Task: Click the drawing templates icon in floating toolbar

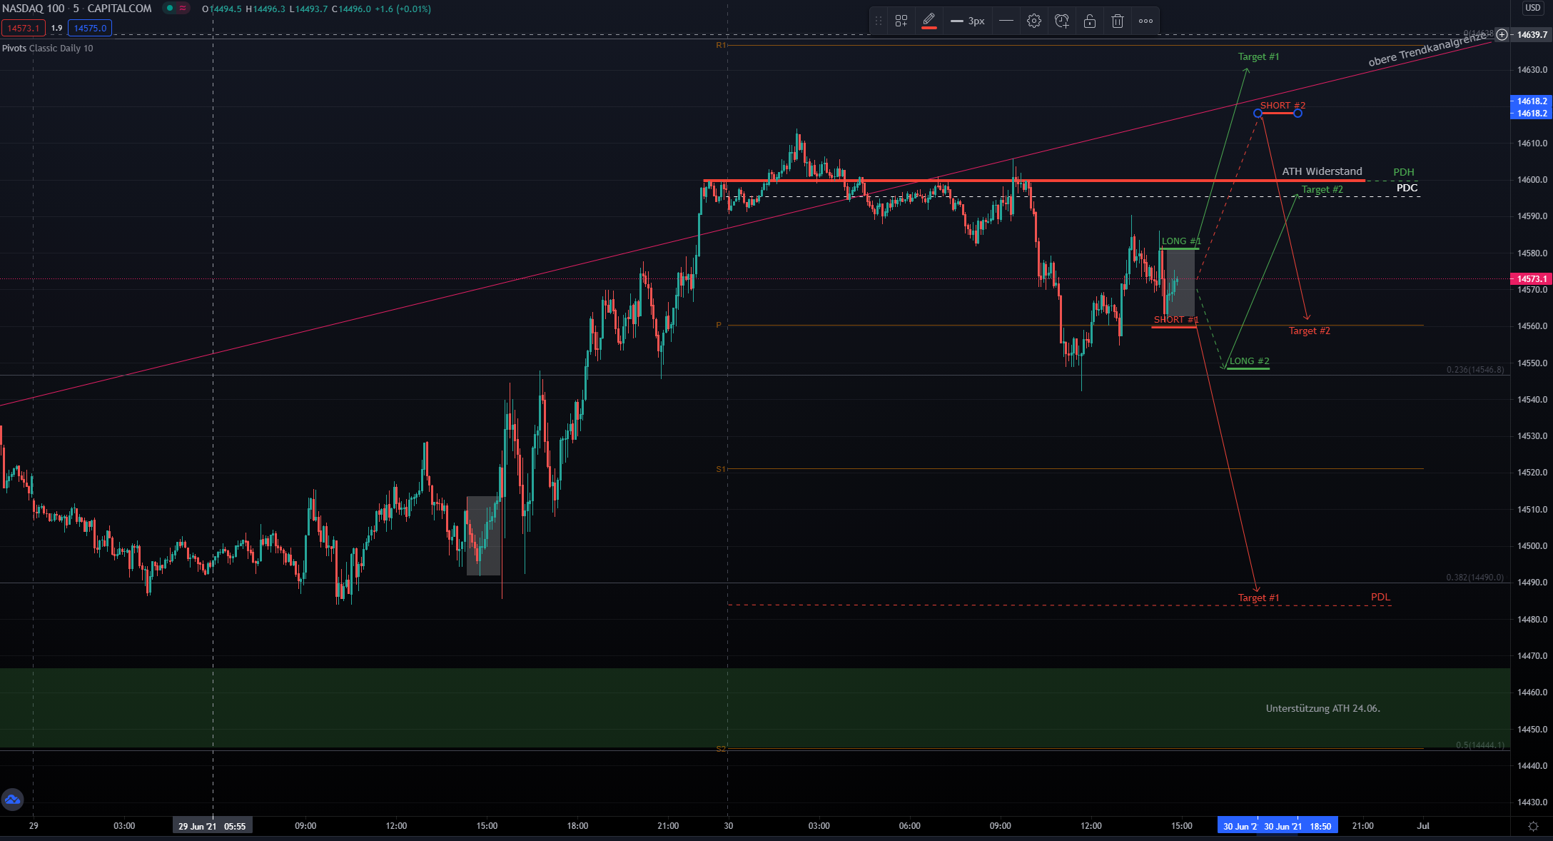Action: [901, 21]
